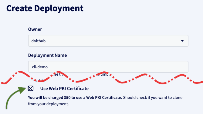This screenshot has width=203, height=114.
Task: Click the $50 Web PKI Certificate charge notice
Action: (x=75, y=97)
